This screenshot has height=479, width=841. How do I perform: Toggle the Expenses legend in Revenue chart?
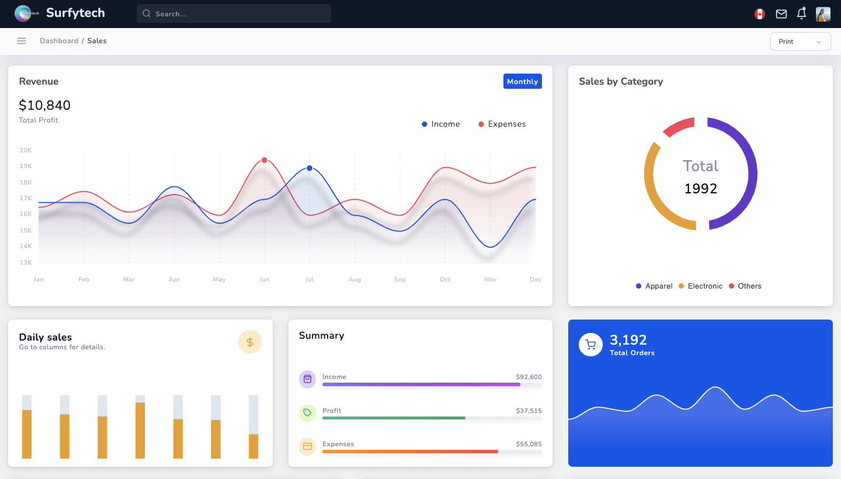(x=502, y=124)
